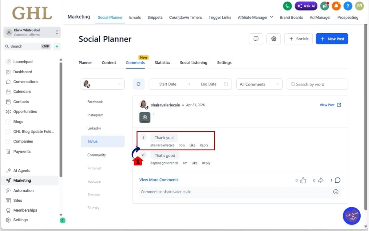
Task: Click View More Comments link
Action: pos(159,180)
